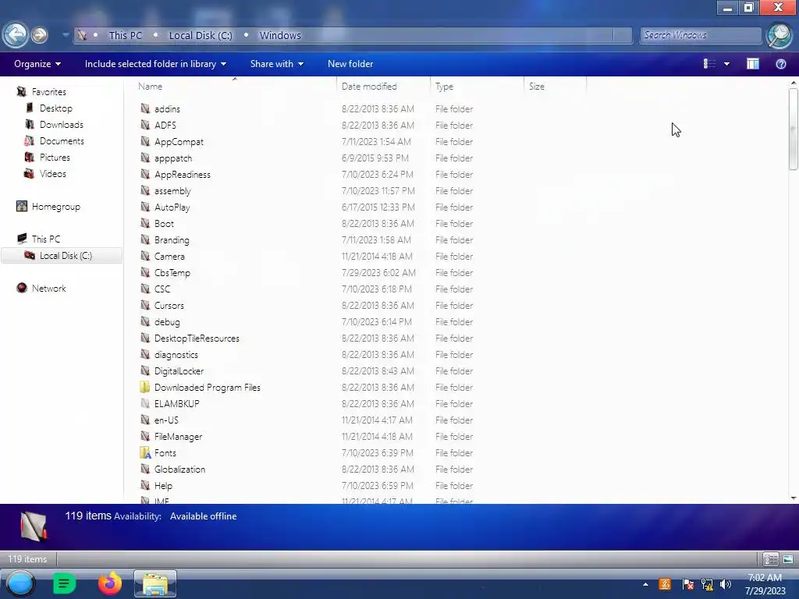
Task: Click the New folder button
Action: point(350,64)
